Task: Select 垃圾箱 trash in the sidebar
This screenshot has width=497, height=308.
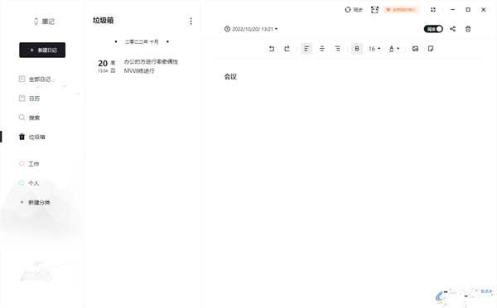Action: tap(31, 137)
